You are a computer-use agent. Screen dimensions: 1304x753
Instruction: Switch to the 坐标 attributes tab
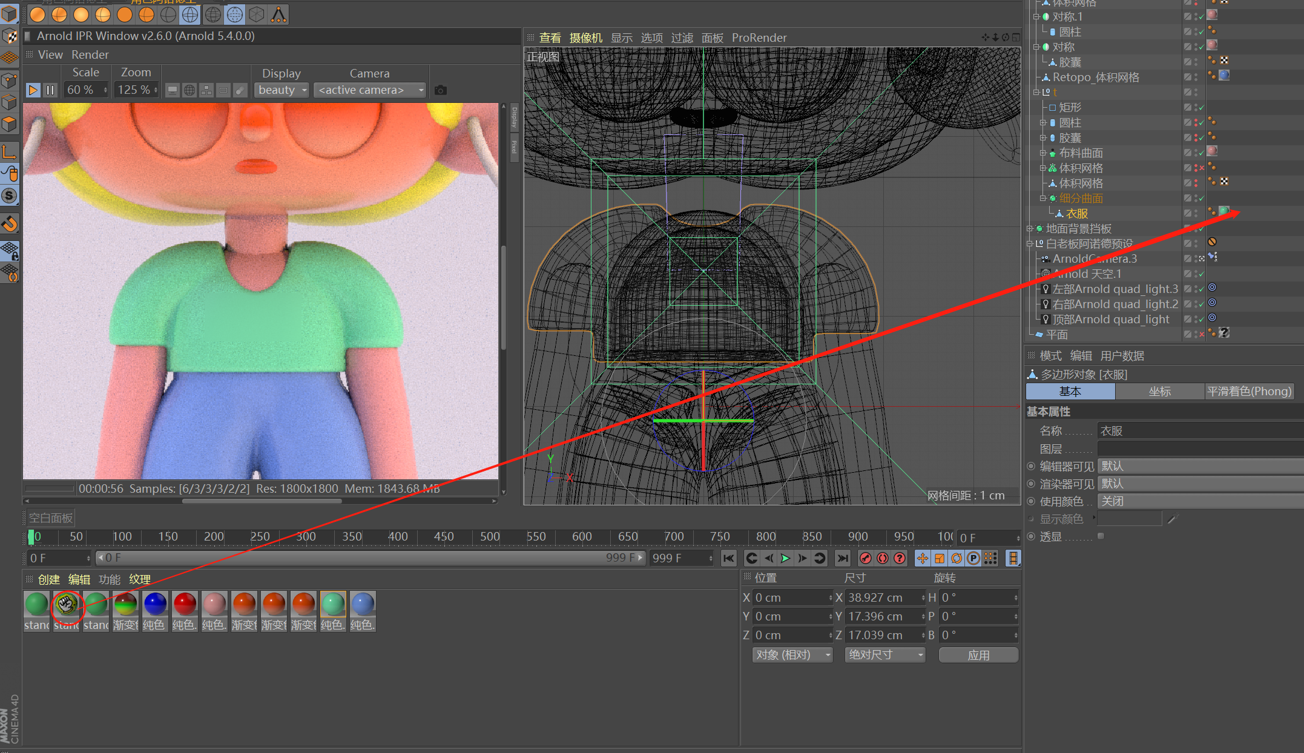point(1159,392)
